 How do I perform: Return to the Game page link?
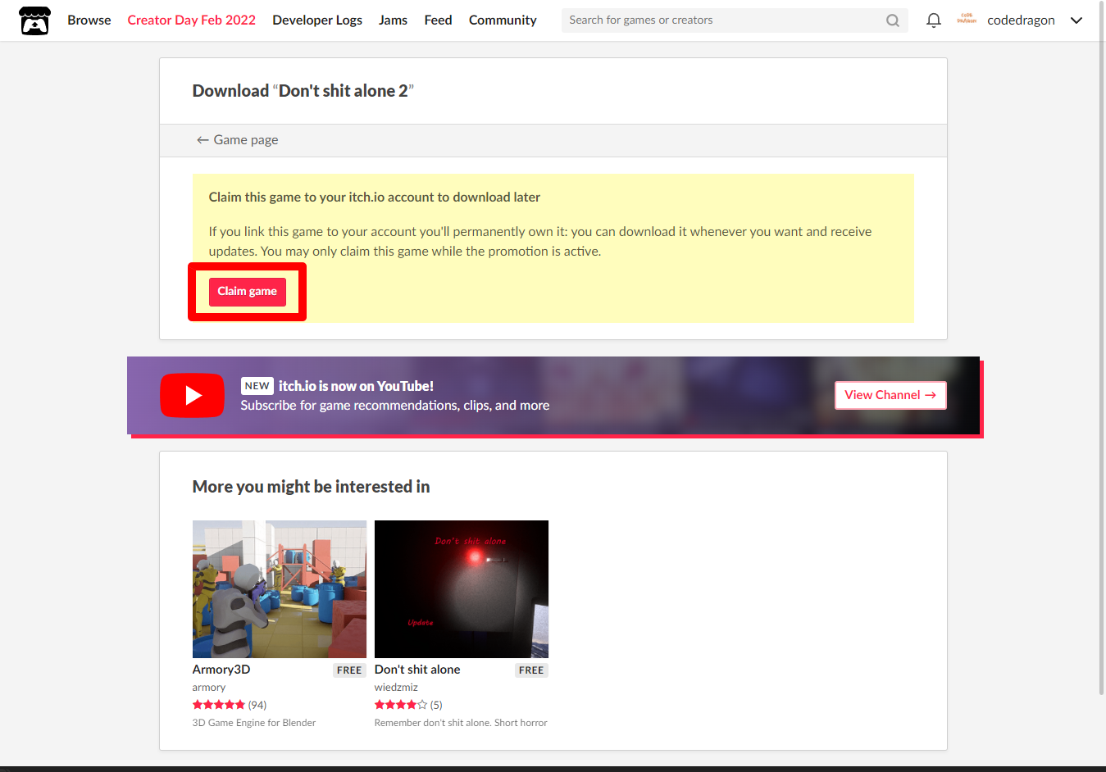point(237,140)
